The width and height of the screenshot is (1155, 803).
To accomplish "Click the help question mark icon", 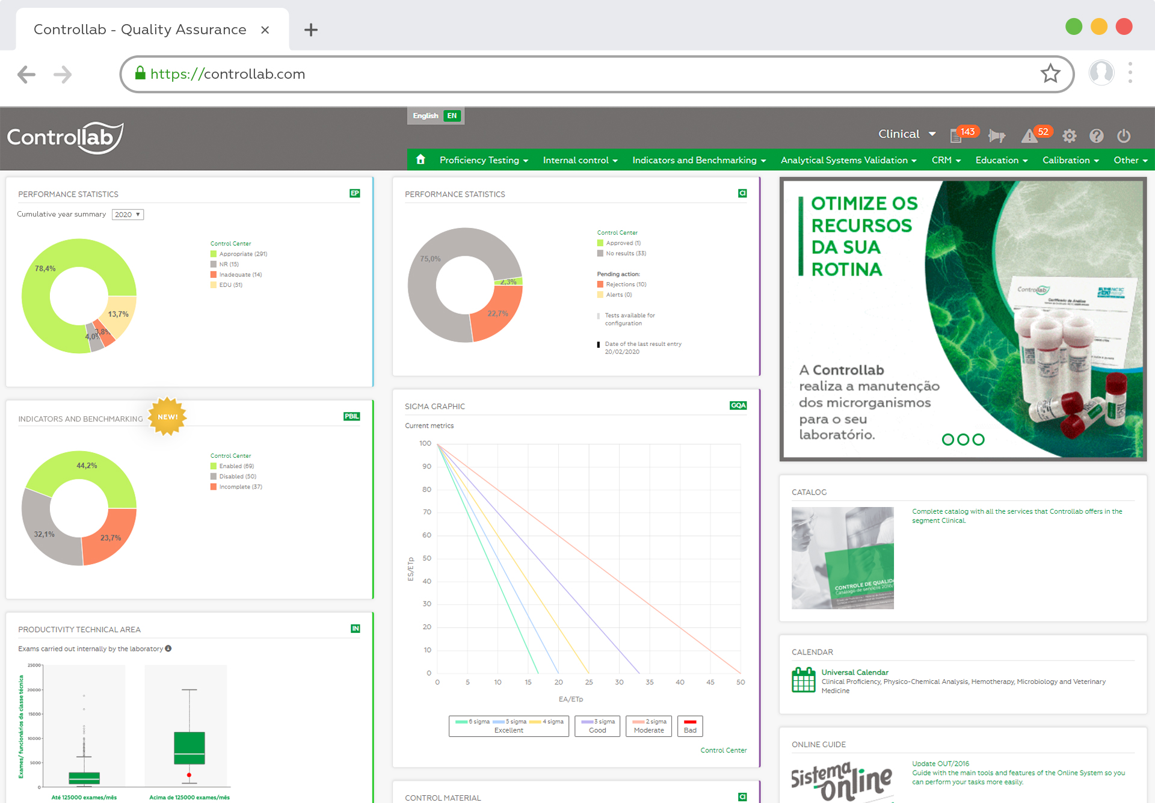I will [1096, 136].
